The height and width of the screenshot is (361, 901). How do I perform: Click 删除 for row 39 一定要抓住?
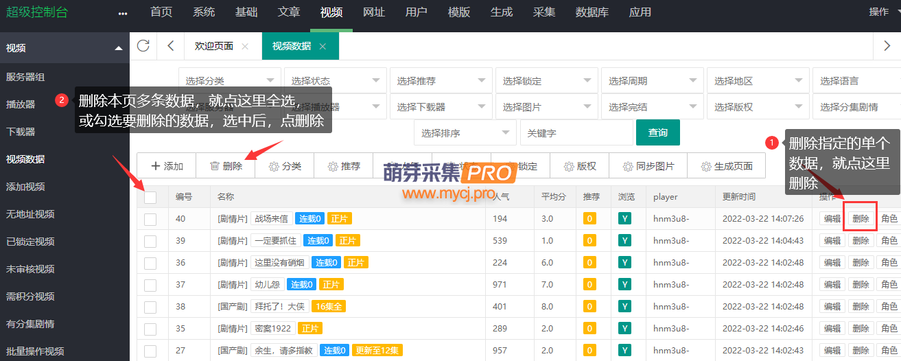point(861,241)
